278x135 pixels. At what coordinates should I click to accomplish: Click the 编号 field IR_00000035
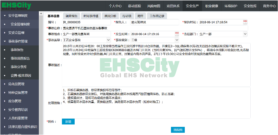(x=86, y=22)
